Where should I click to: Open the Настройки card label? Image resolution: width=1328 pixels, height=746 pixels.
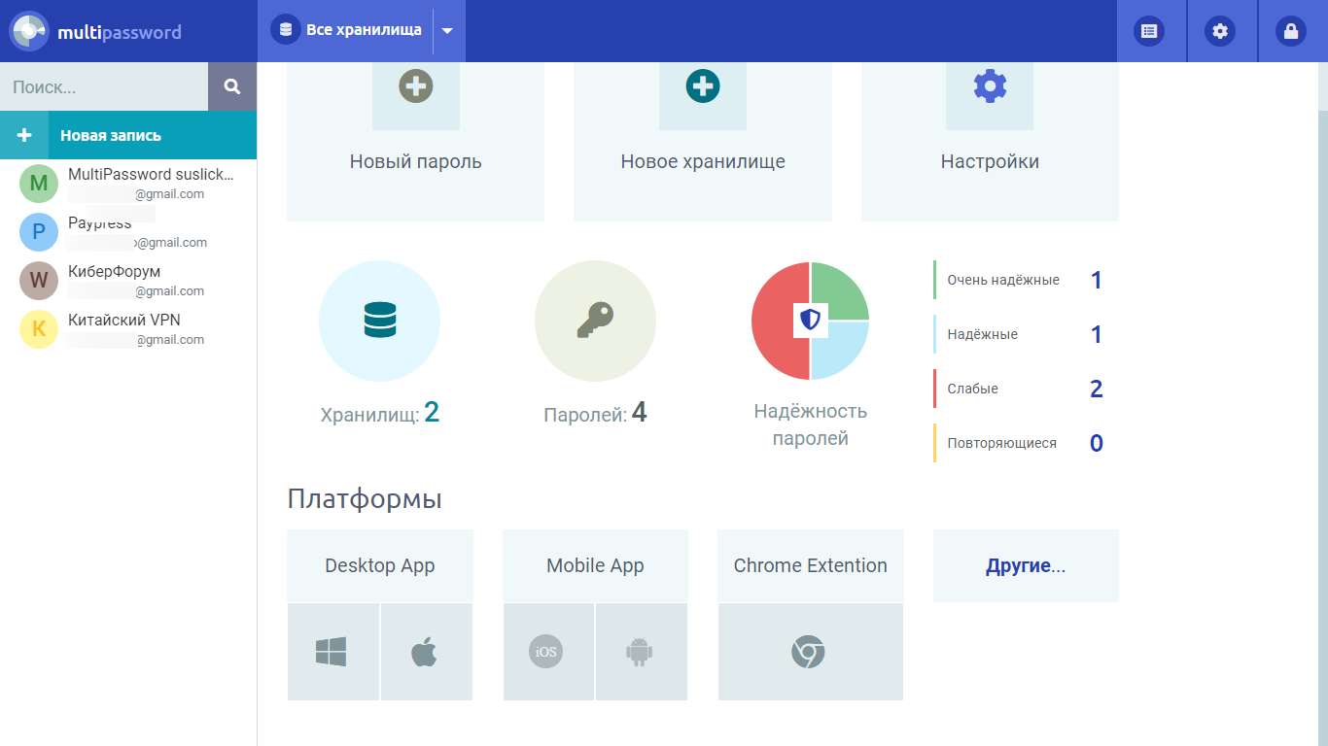[x=990, y=161]
